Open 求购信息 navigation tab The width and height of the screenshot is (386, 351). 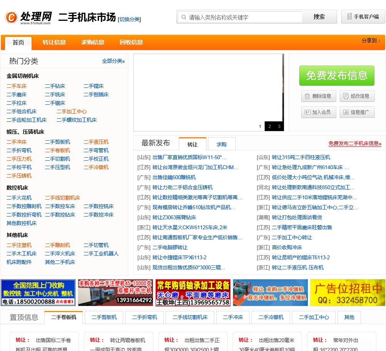coord(93,42)
